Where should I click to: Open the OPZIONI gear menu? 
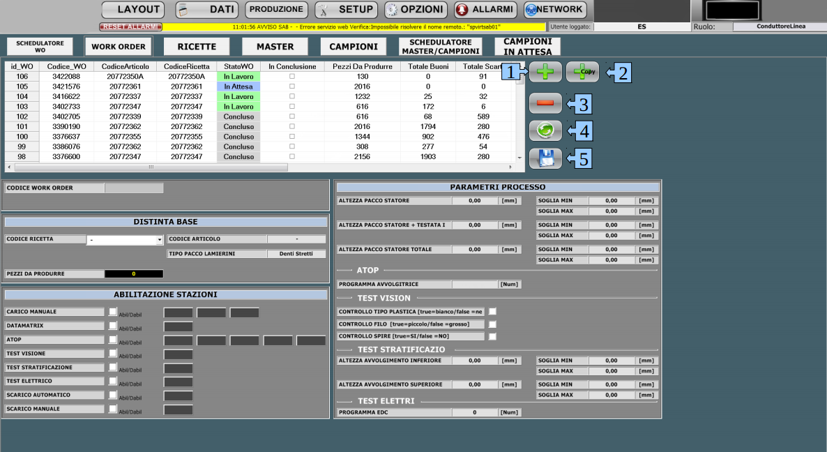point(415,10)
